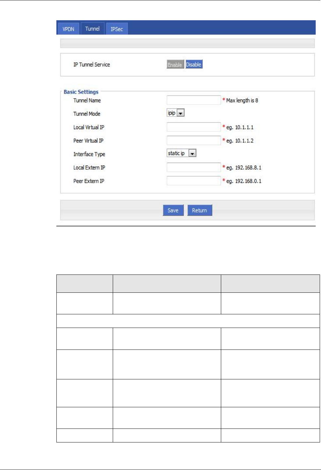Click the Interface Type label

[x=89, y=154]
